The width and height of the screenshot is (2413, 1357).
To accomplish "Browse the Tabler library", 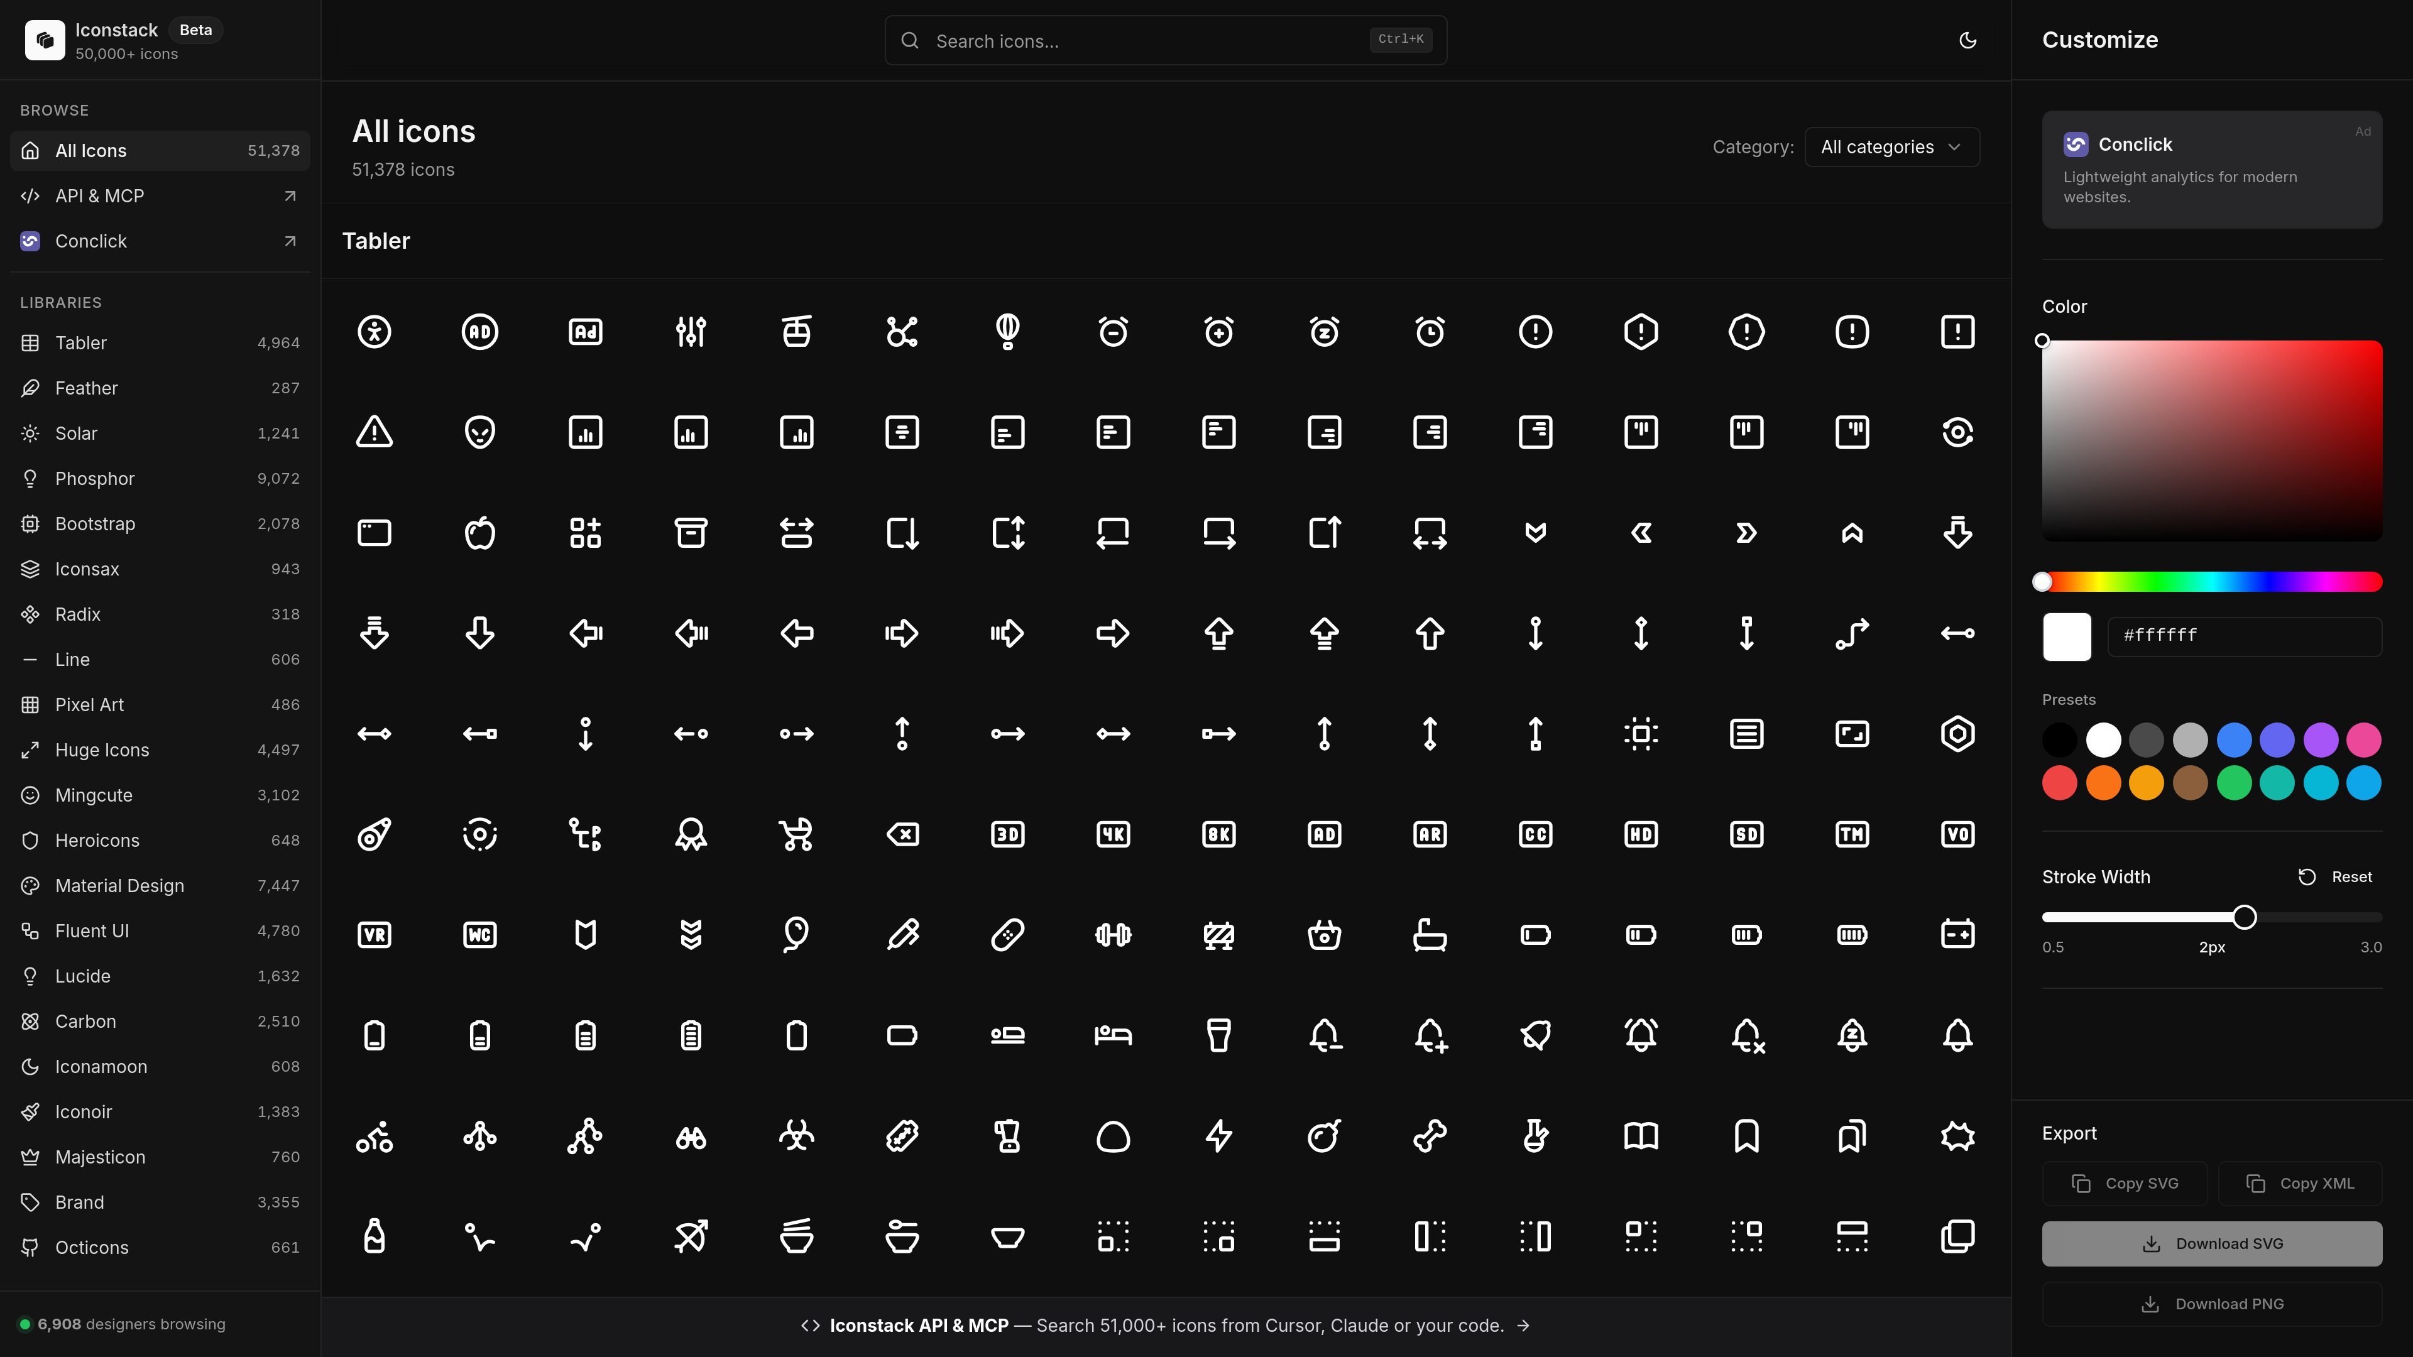I will point(160,343).
